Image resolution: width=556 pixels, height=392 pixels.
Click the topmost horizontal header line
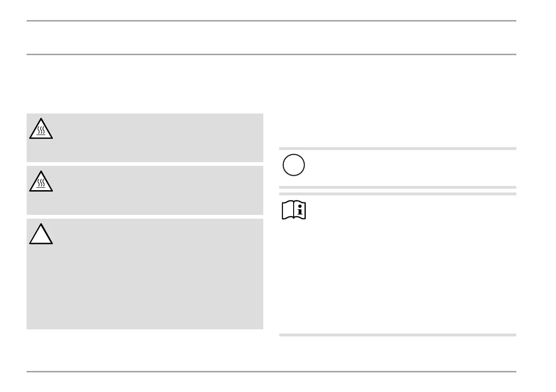tap(271, 21)
